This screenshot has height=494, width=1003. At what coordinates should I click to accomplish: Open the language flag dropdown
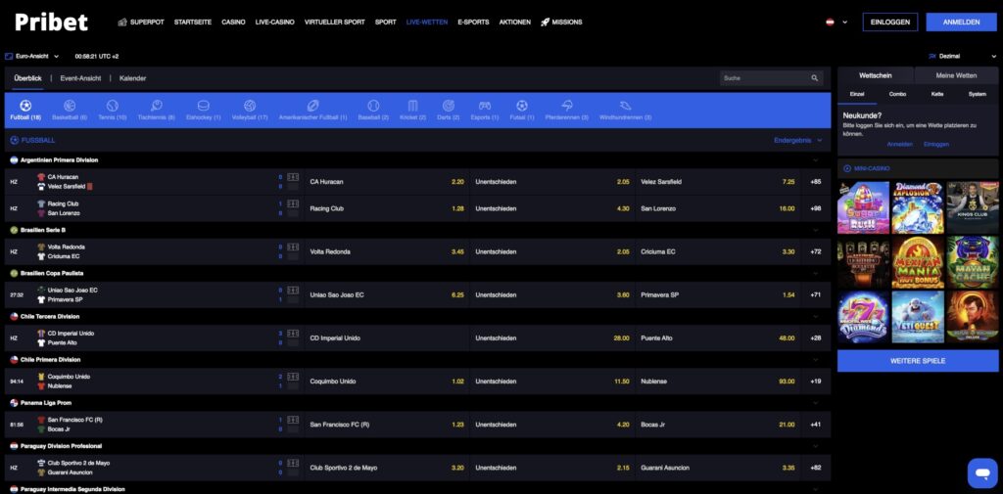[836, 22]
